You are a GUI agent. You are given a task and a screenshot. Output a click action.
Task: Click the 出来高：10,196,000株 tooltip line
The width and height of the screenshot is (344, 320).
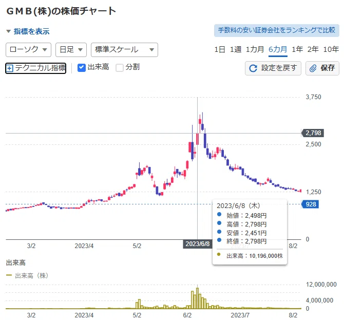255,256
